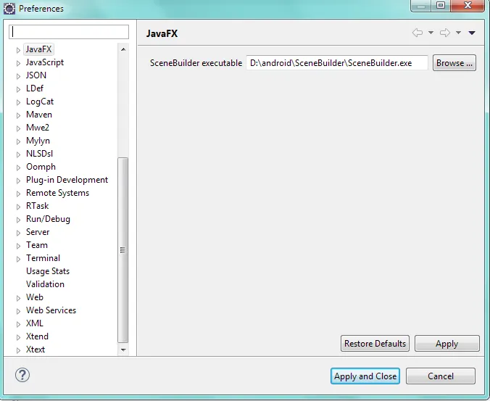Click the back navigation arrow icon
This screenshot has width=490, height=401.
(x=418, y=33)
